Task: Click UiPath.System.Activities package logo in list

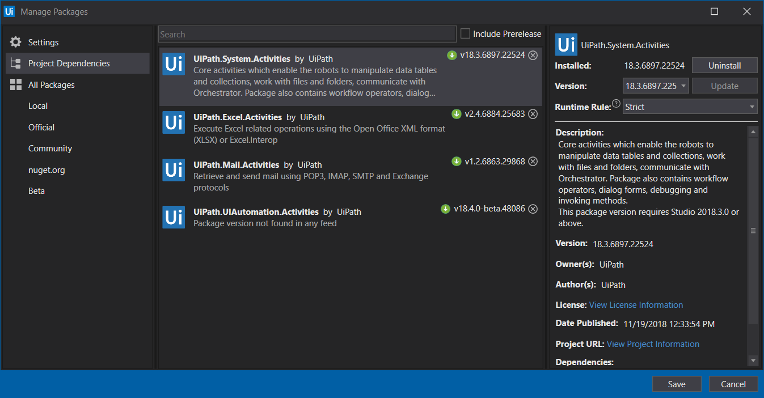Action: [x=174, y=63]
